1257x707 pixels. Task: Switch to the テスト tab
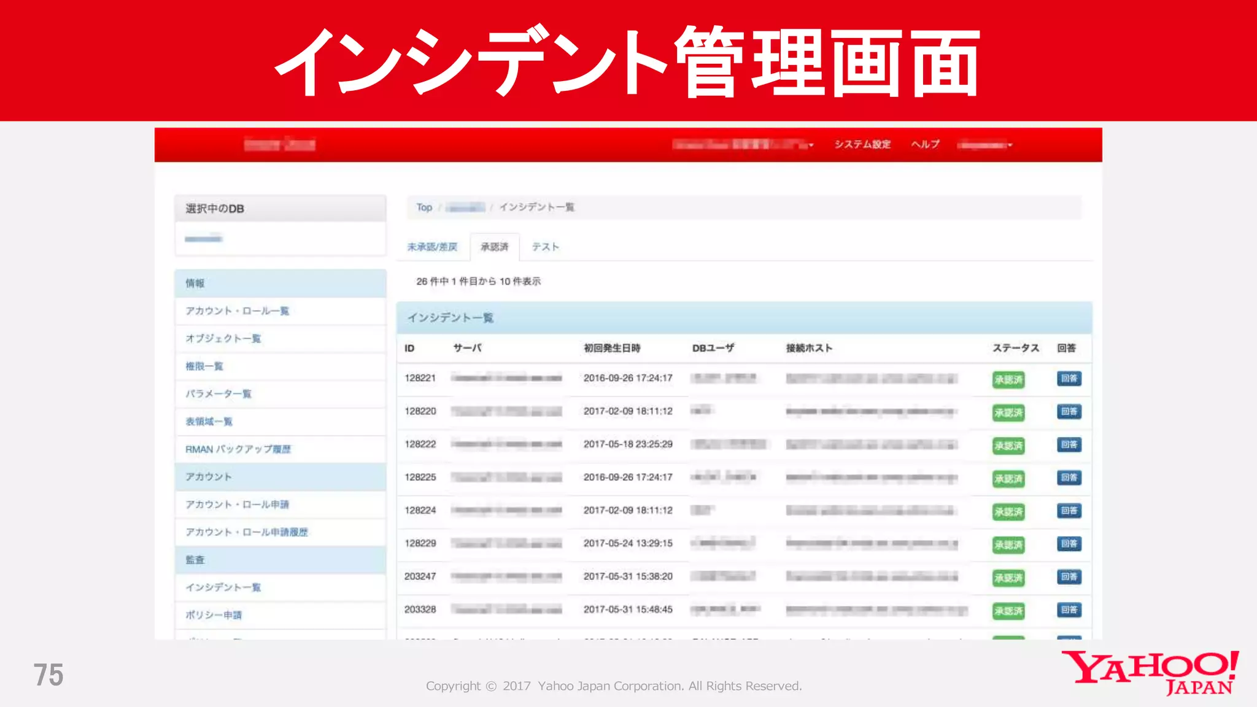[x=545, y=247]
